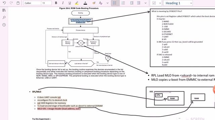215x120 pixels.
Task: Click the Decrease Indent icon
Action: click(x=132, y=3)
